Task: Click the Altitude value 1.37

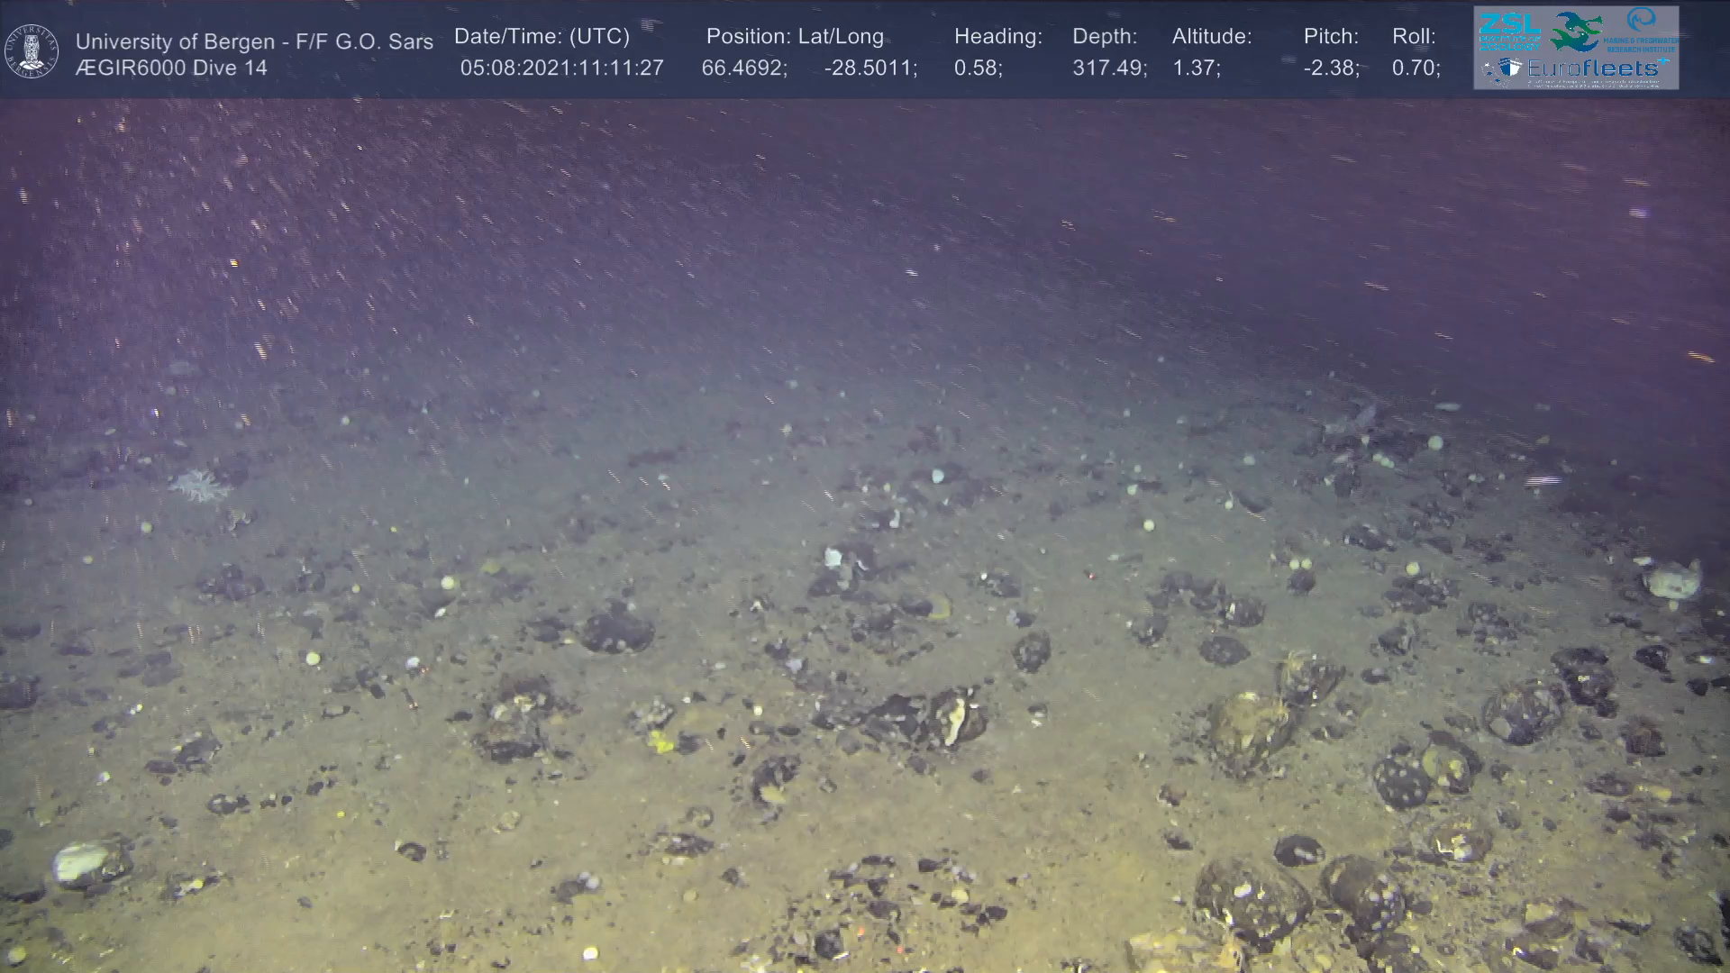Action: (1196, 68)
